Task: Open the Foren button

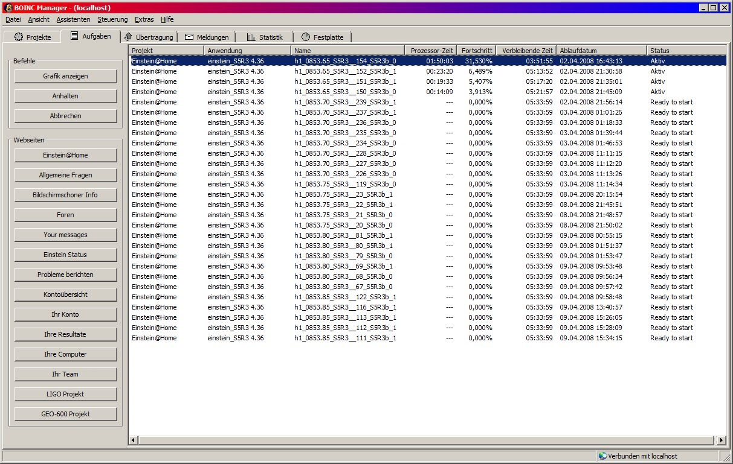Action: [65, 215]
